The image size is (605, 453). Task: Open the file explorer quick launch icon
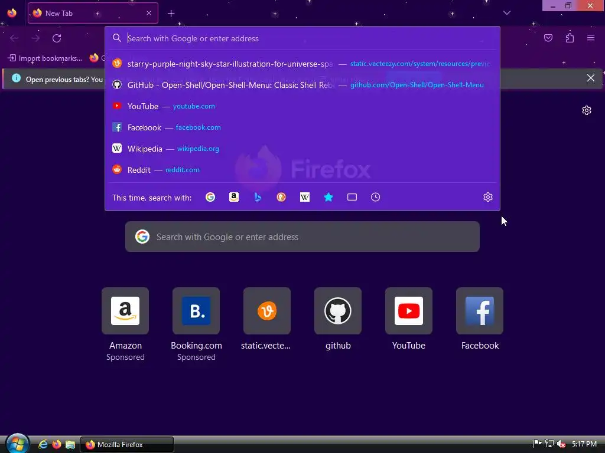tap(70, 445)
